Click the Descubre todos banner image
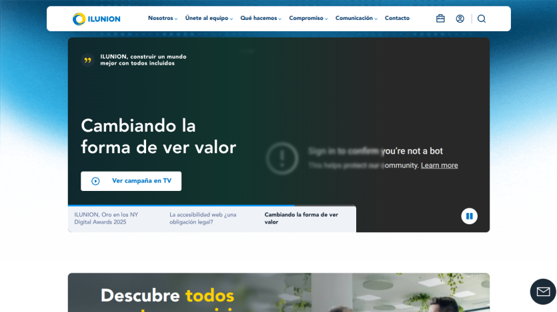 [x=279, y=293]
